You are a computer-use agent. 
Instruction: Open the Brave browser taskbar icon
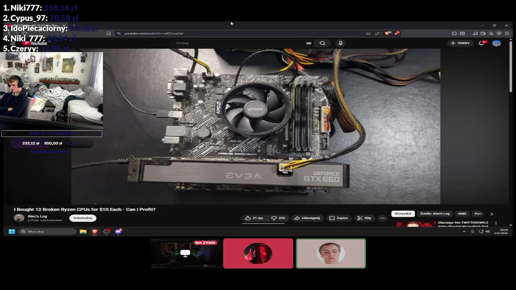click(x=95, y=232)
